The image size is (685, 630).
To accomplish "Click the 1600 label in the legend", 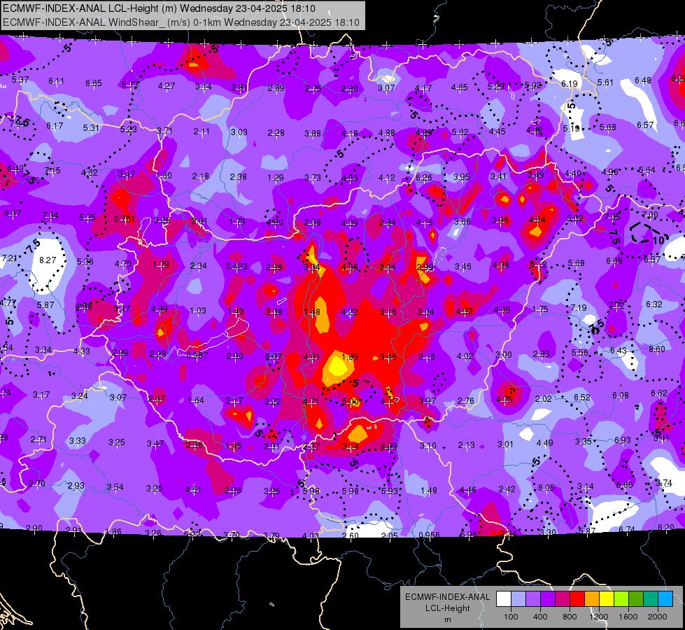I will pos(628,617).
